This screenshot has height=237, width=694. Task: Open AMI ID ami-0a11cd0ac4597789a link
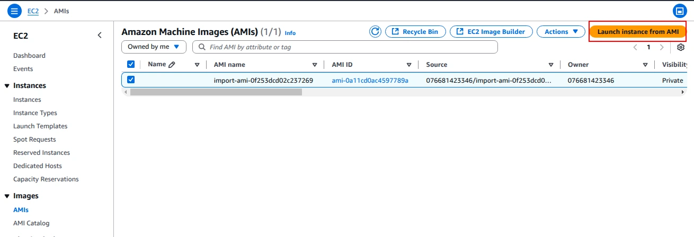coord(370,81)
